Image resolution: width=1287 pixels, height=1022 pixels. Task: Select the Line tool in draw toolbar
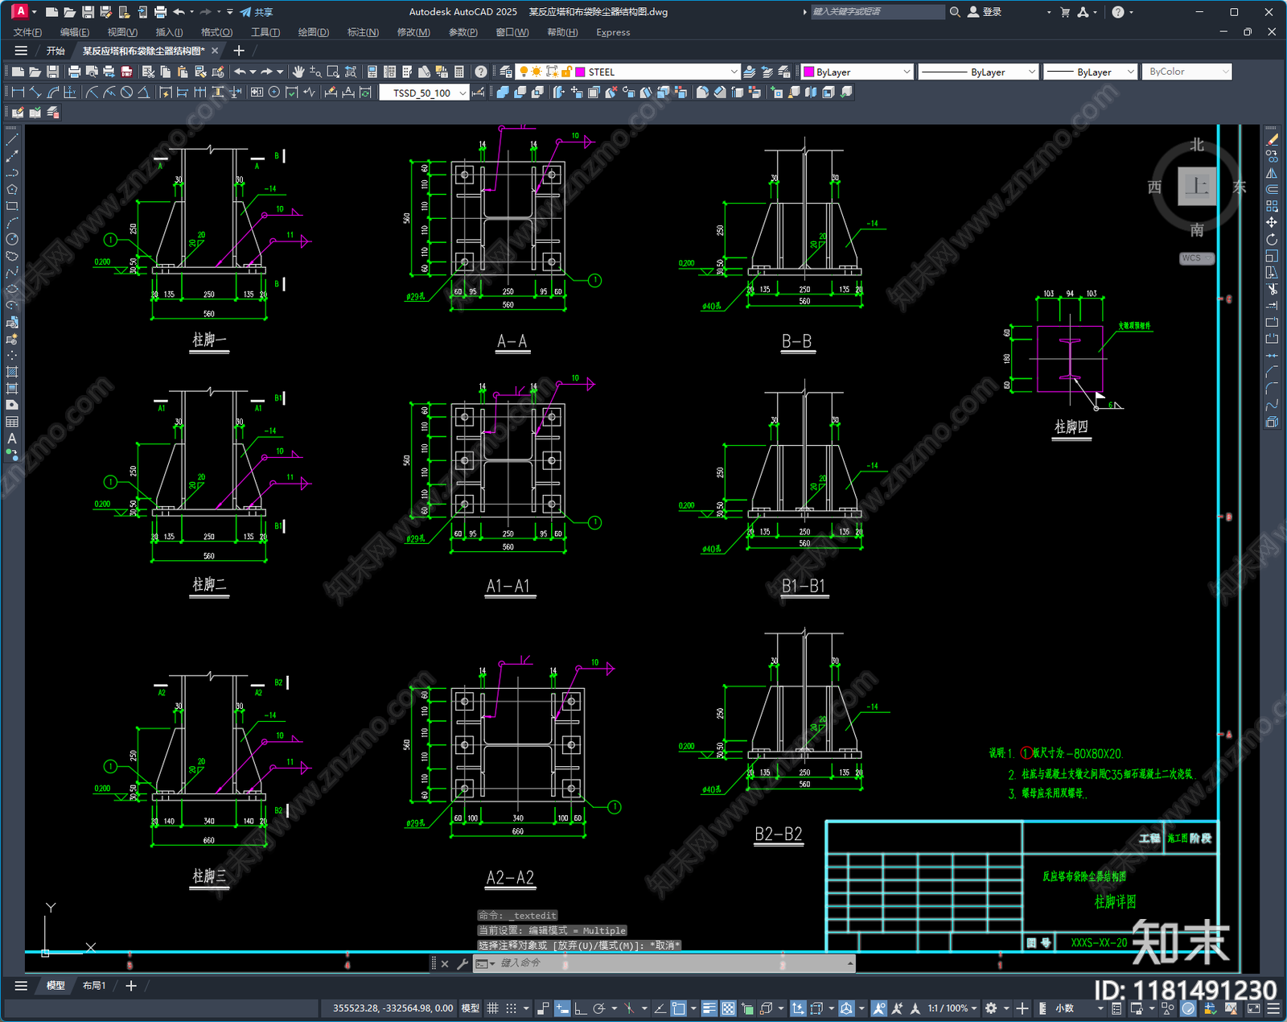12,139
